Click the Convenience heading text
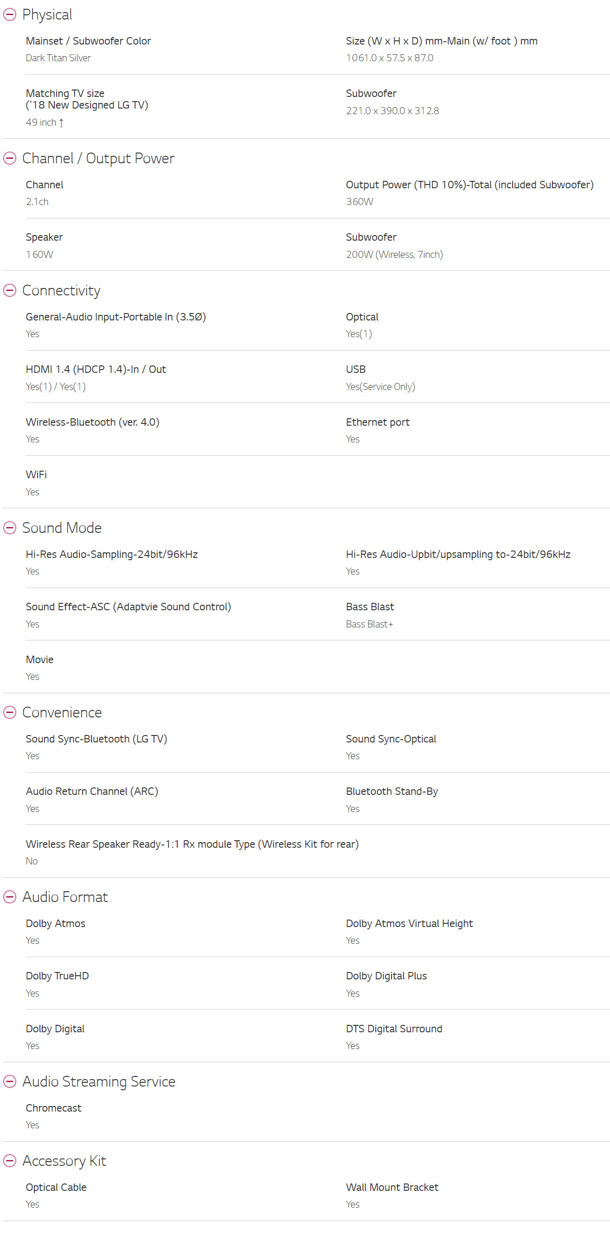The image size is (610, 1234). click(62, 712)
